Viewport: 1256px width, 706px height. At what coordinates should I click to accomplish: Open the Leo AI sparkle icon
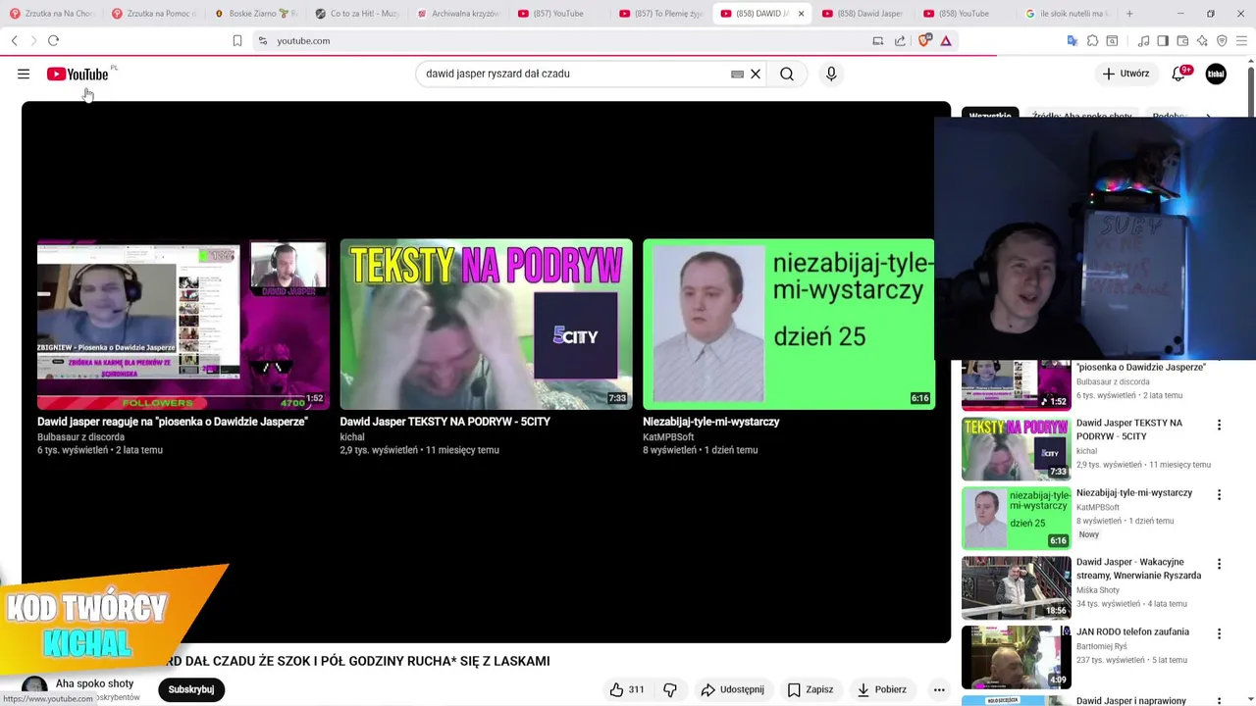pos(1202,40)
